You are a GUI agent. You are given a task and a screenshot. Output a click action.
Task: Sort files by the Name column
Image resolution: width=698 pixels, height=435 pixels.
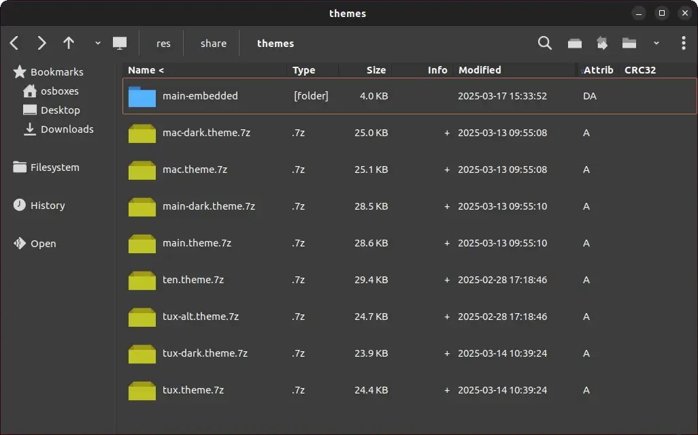click(x=146, y=70)
